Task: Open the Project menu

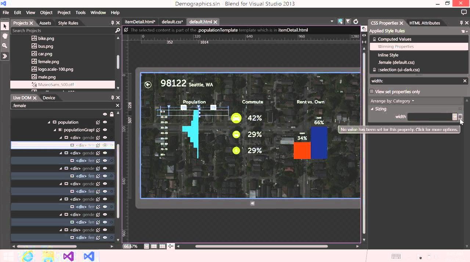Action: tap(64, 12)
